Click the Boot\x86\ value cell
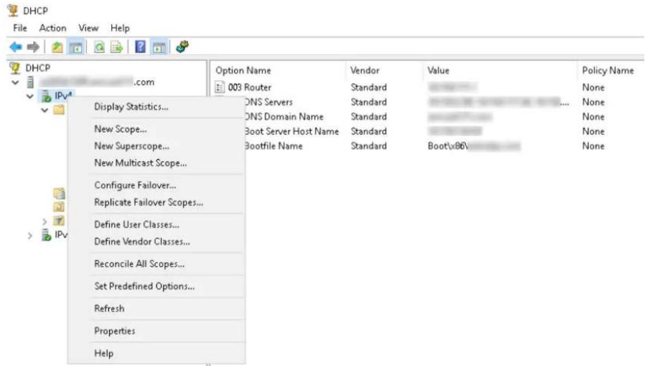Image resolution: width=645 pixels, height=366 pixels. point(474,146)
